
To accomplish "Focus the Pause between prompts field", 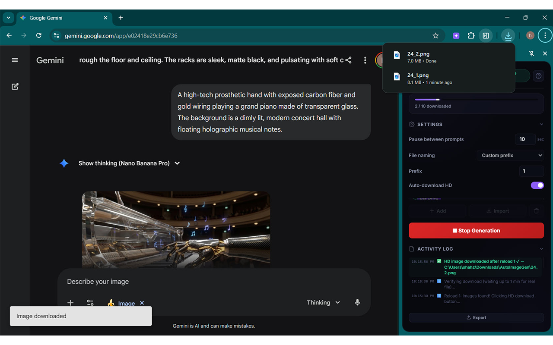I will pyautogui.click(x=525, y=139).
